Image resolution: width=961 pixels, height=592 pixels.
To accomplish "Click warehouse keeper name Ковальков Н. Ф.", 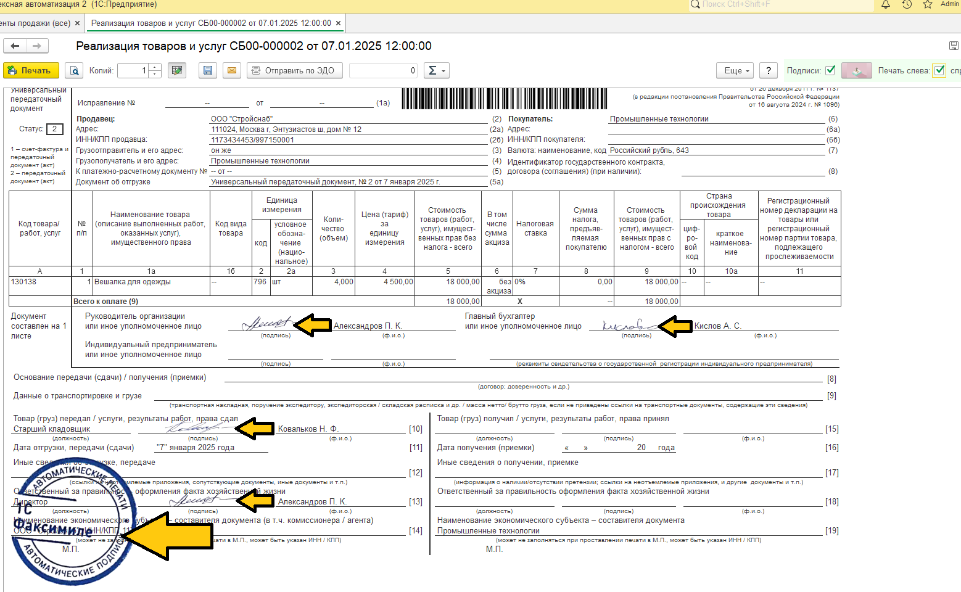I will point(308,429).
